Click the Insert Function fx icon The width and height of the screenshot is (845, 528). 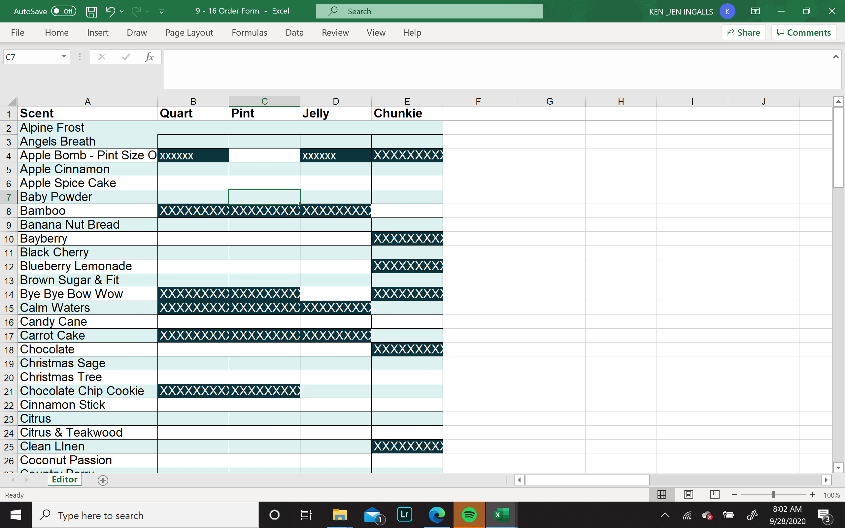[x=150, y=56]
